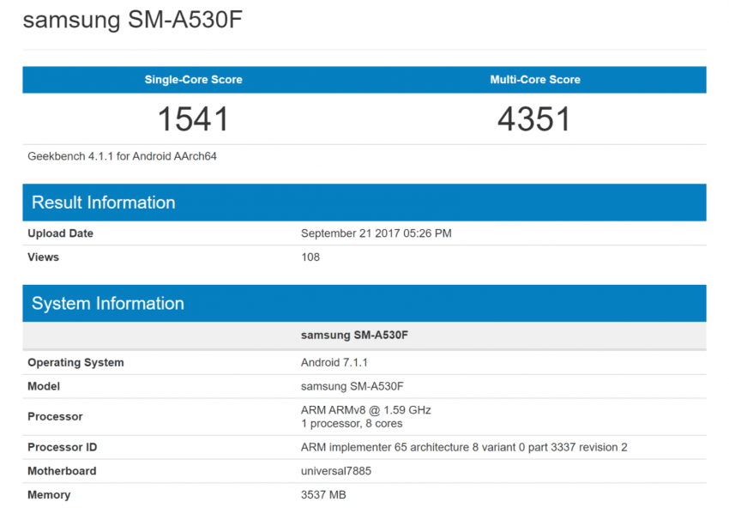Click the Operating System label
Screen dimensions: 729x514
click(75, 363)
